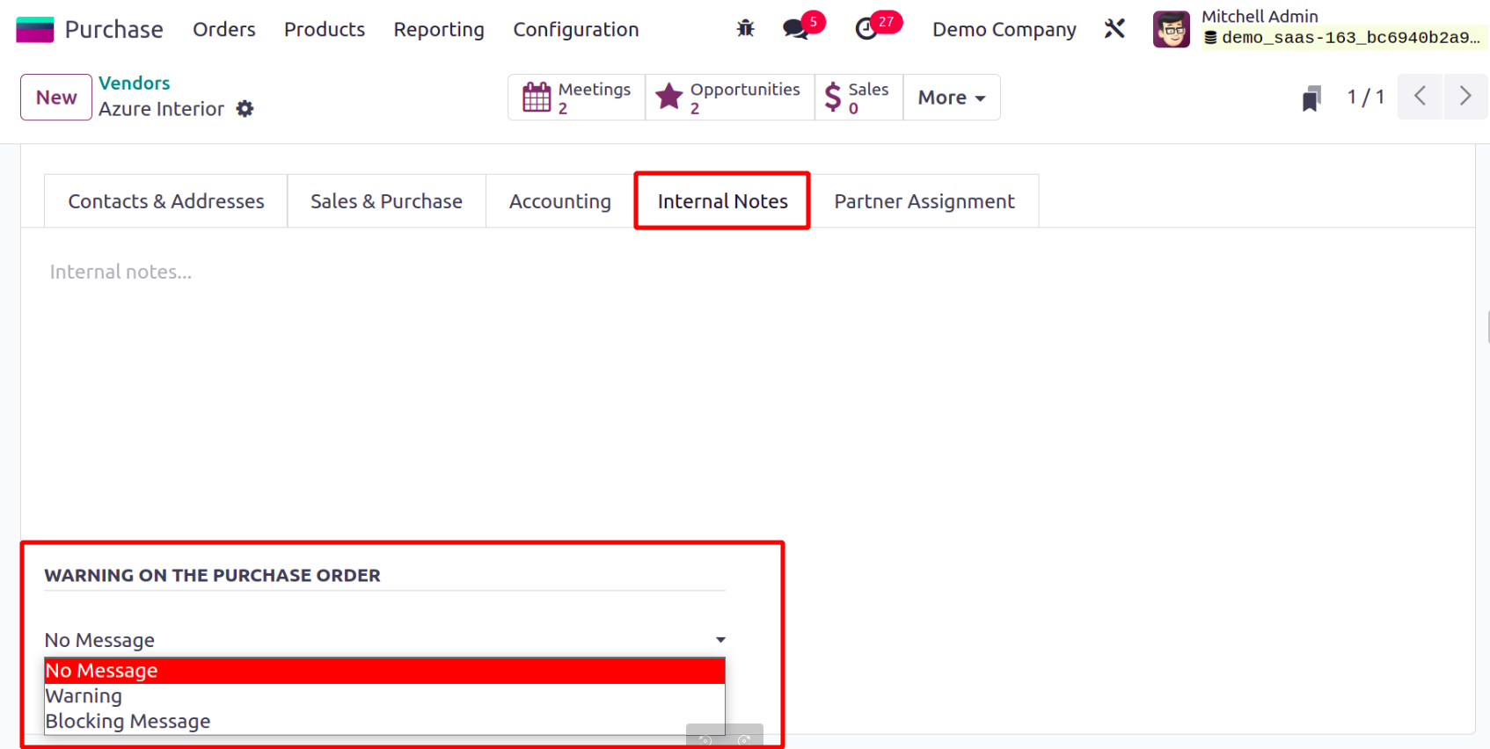
Task: Switch to the Sales & Purchase tab
Action: coord(386,201)
